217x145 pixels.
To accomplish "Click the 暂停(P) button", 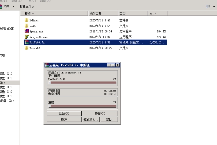I will 100,114.
